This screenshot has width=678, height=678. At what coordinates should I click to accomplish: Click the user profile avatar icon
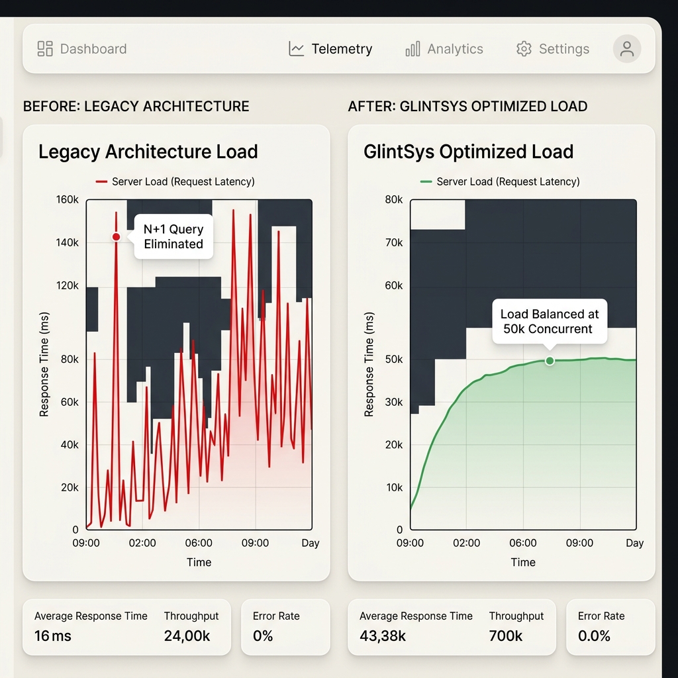click(x=626, y=48)
